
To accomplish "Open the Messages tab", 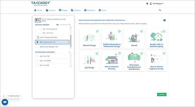I will pyautogui.click(x=63, y=10).
